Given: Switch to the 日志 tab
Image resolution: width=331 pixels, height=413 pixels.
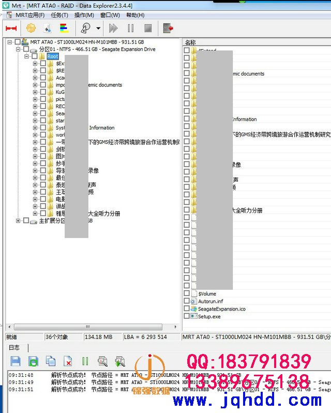Looking at the screenshot, I should point(14,348).
